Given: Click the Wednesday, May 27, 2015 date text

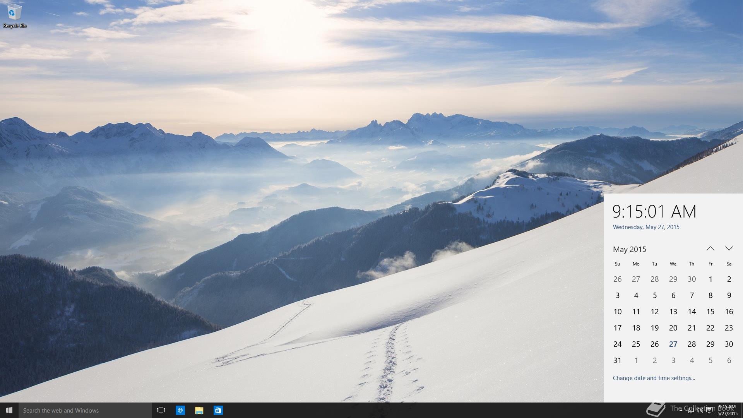Looking at the screenshot, I should [x=646, y=227].
